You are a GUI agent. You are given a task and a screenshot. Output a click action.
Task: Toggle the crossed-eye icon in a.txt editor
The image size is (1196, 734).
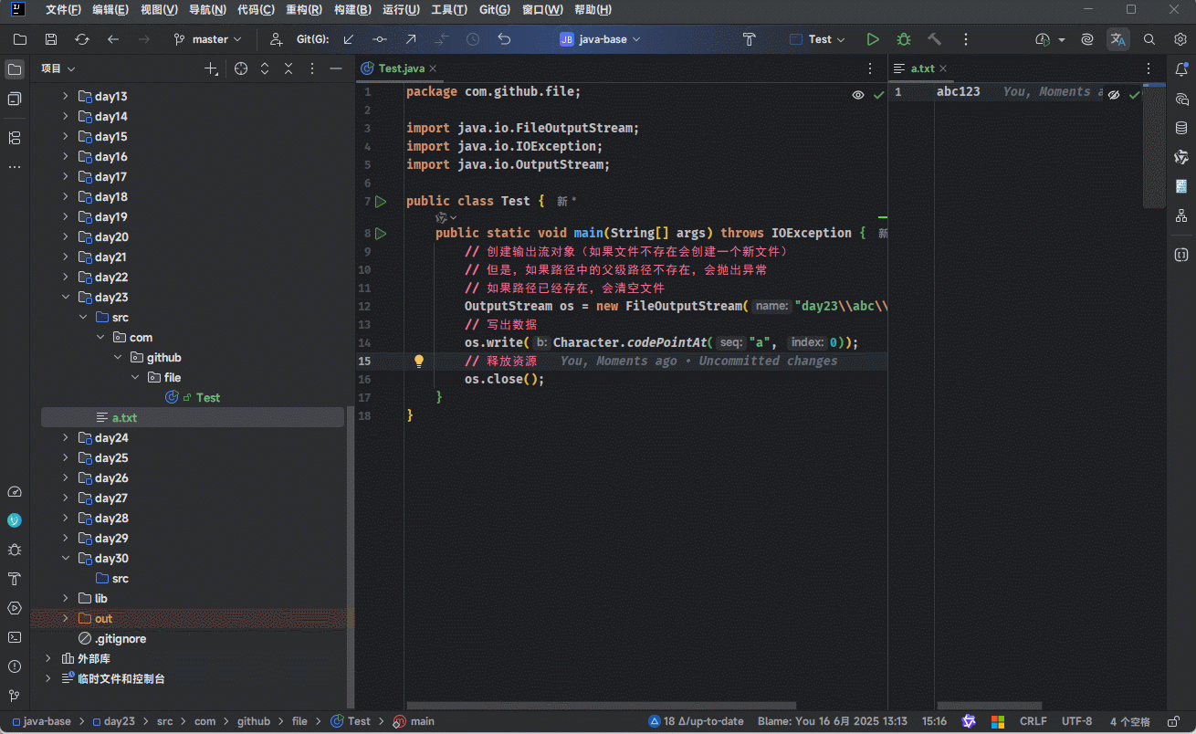coord(1114,94)
